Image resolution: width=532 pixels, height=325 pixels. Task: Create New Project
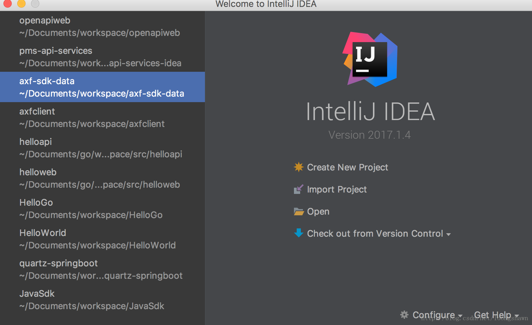tap(347, 167)
